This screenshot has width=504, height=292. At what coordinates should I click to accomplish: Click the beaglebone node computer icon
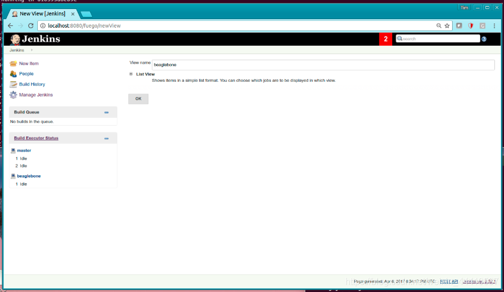point(13,176)
